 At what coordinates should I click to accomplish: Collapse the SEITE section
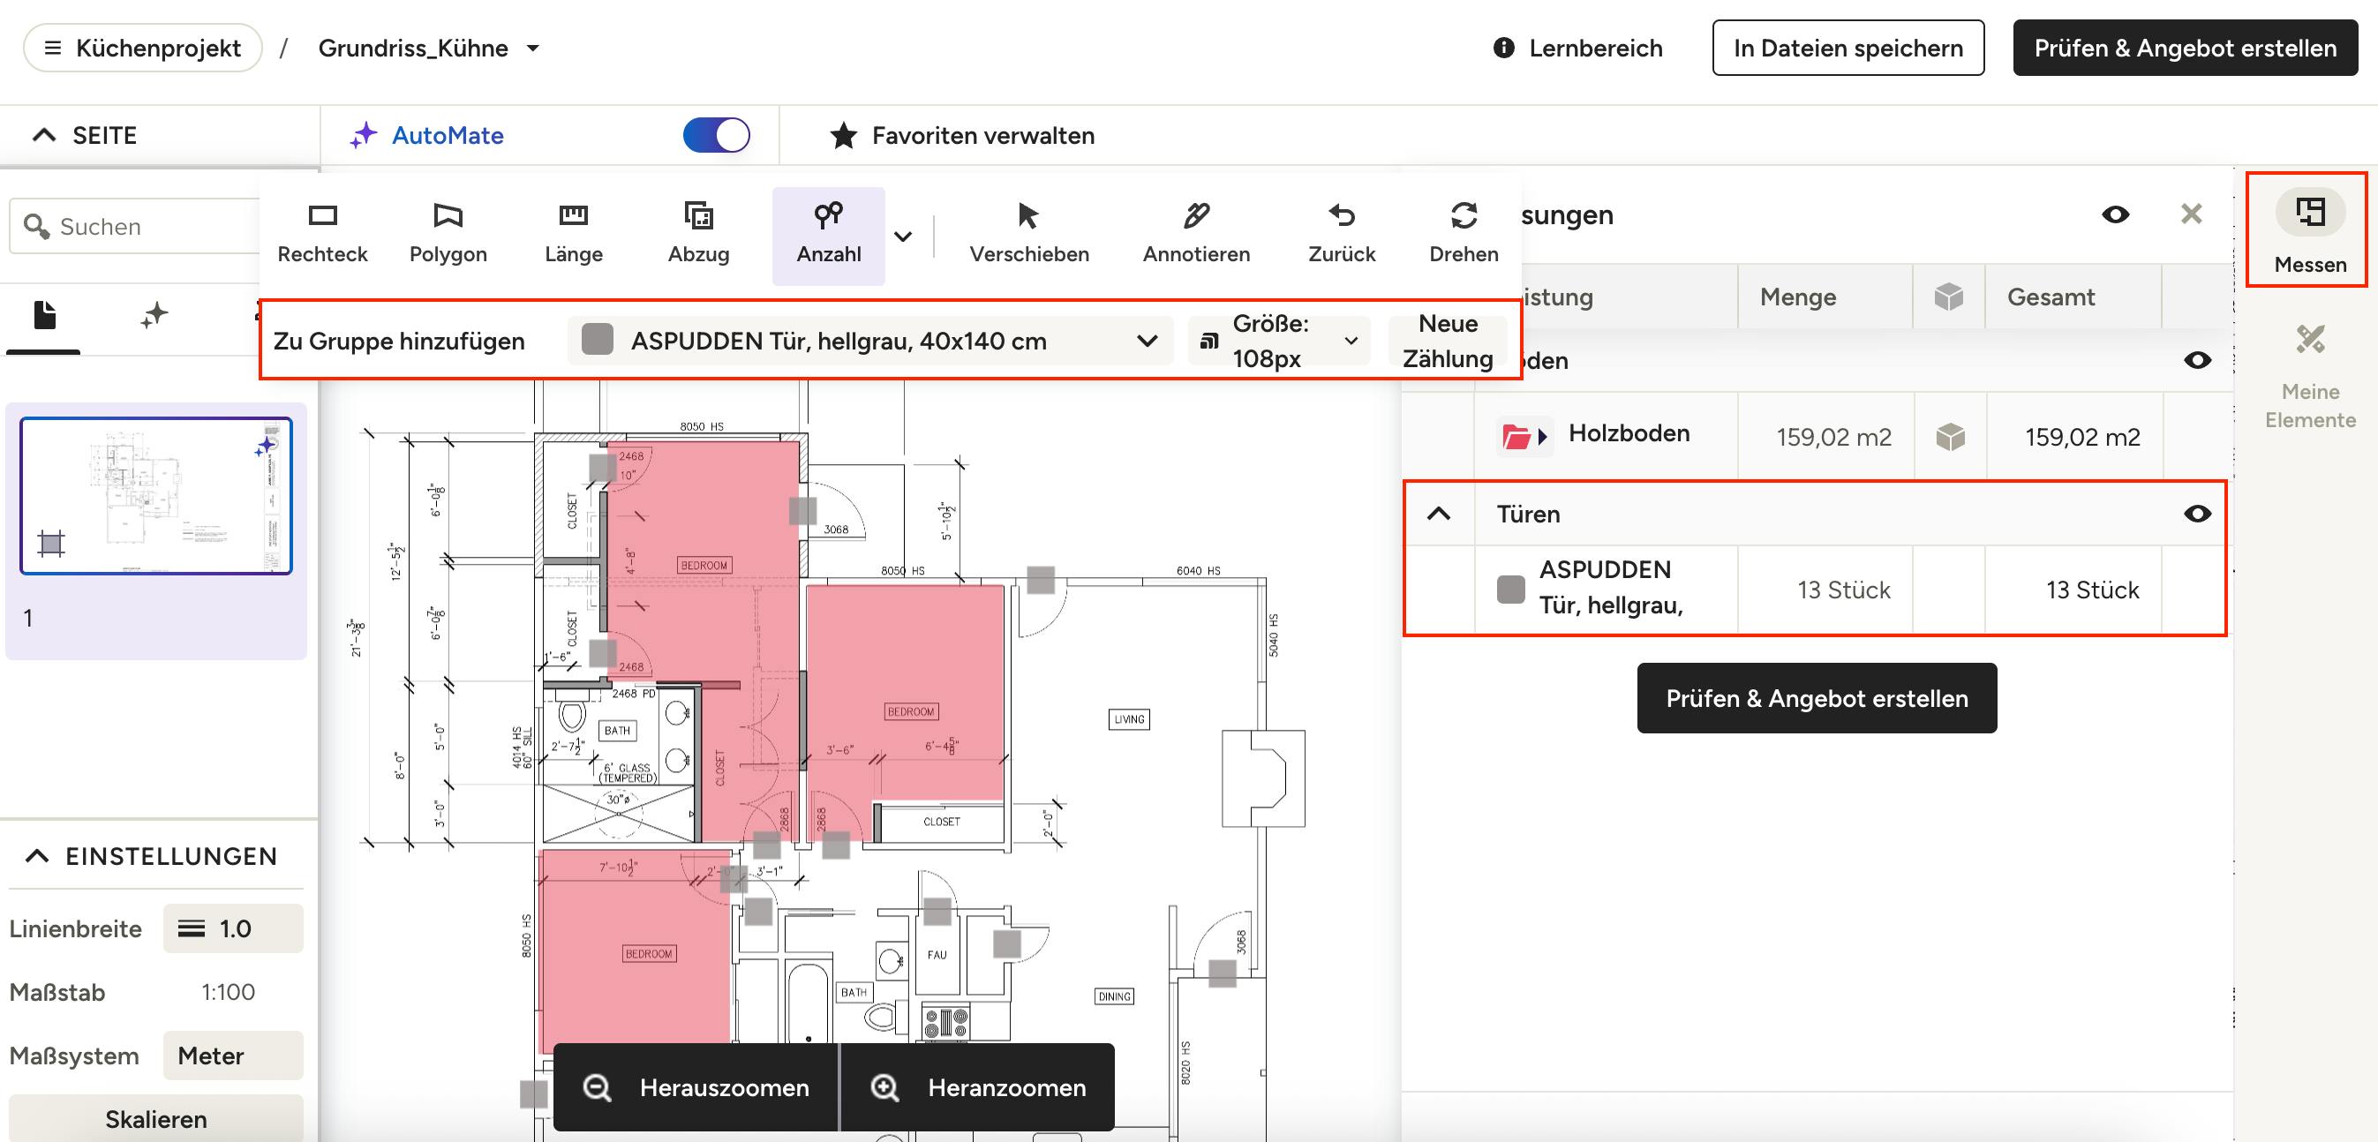43,135
